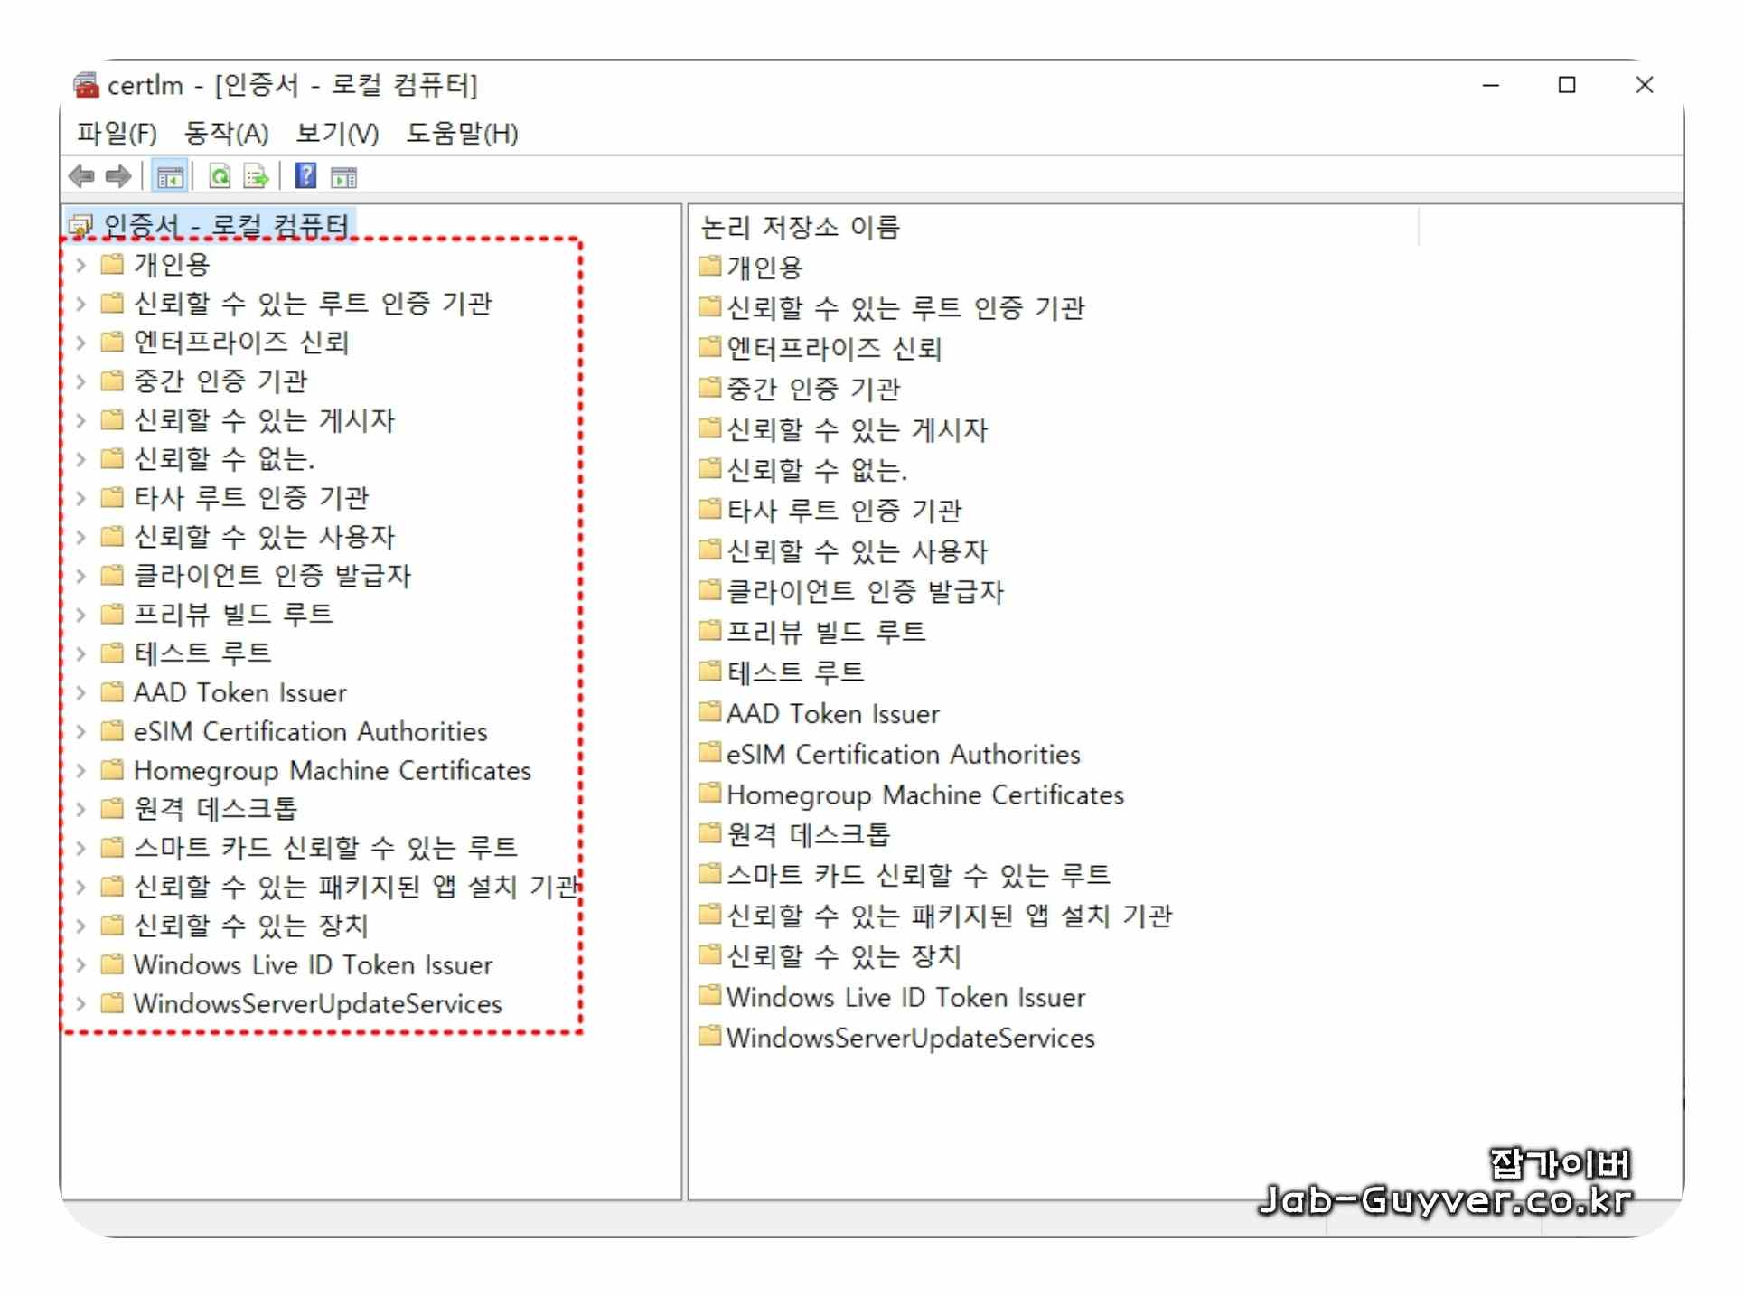
Task: Open the 파일(F) menu
Action: 117,134
